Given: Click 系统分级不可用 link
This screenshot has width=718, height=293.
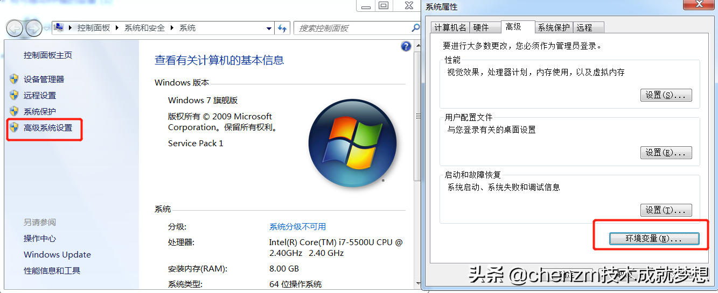Looking at the screenshot, I should pyautogui.click(x=297, y=226).
